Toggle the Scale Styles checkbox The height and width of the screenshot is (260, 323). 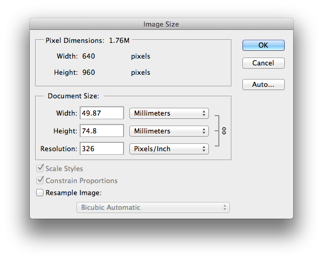[40, 169]
